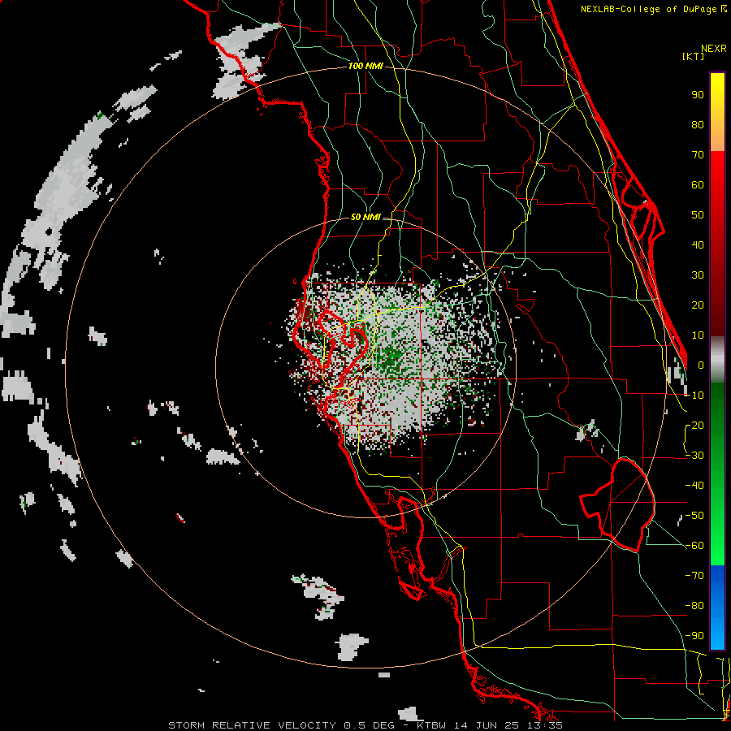Pick the gray zero-velocity segment of the color bar
Screen dimensions: 731x731
pos(717,359)
